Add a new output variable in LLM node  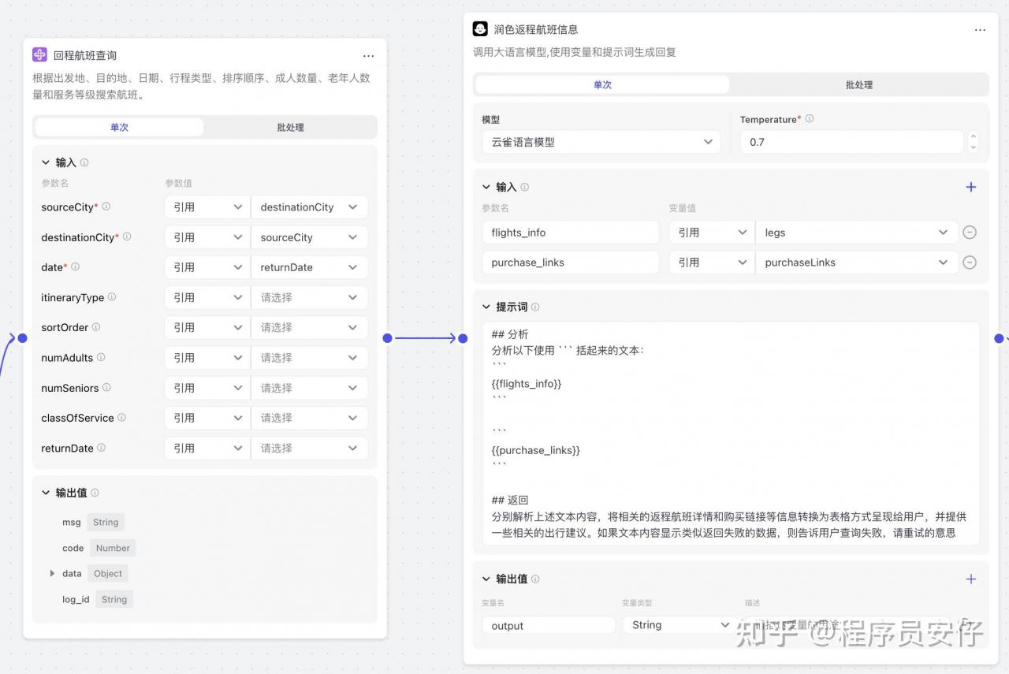(971, 579)
